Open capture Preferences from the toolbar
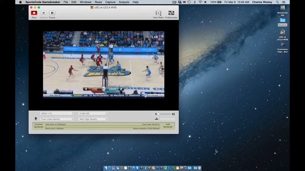The width and height of the screenshot is (305, 171). (x=171, y=13)
